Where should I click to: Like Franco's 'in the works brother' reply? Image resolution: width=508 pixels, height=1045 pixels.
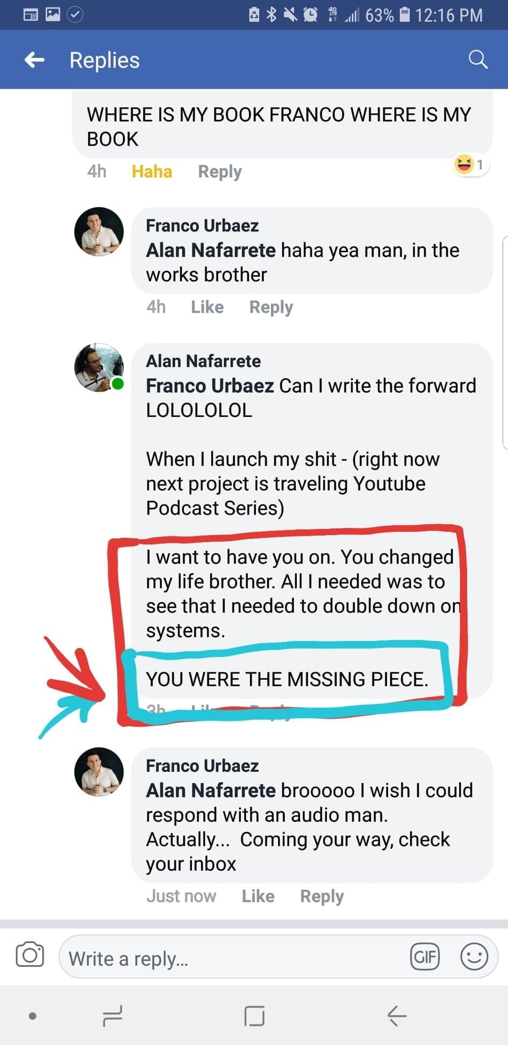(x=207, y=307)
